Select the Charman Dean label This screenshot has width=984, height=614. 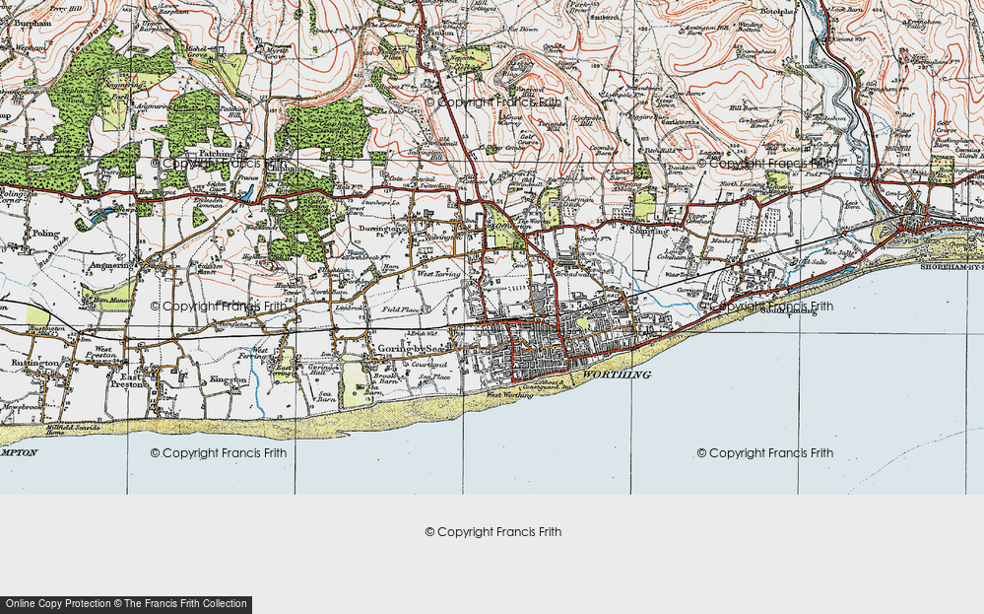click(x=577, y=203)
